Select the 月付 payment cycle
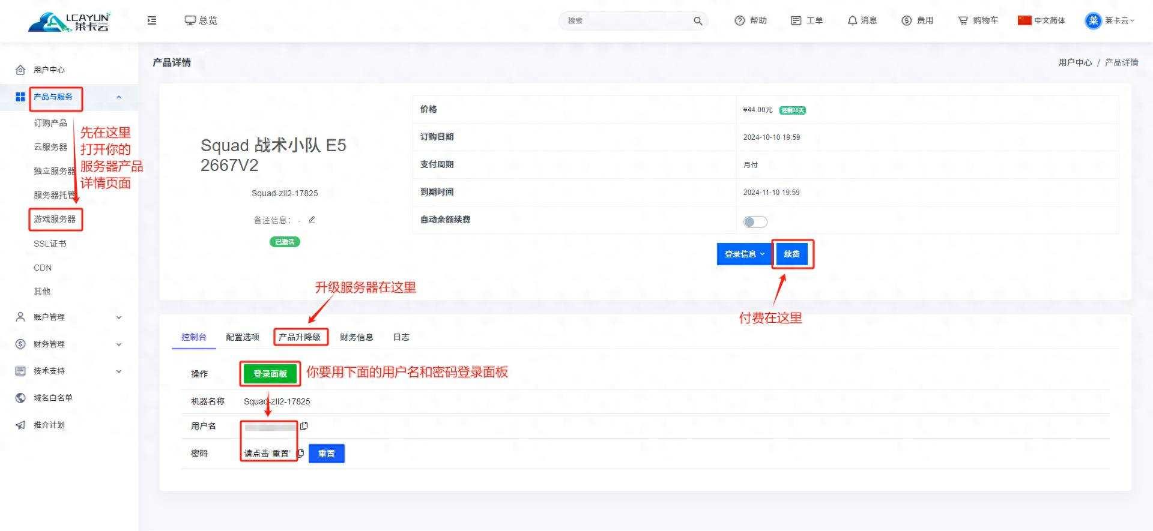The image size is (1153, 531). [751, 165]
